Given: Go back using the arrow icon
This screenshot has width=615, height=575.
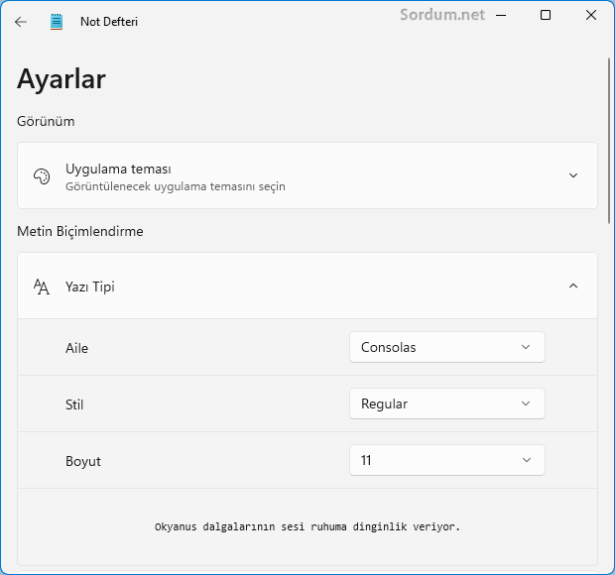Looking at the screenshot, I should point(21,21).
